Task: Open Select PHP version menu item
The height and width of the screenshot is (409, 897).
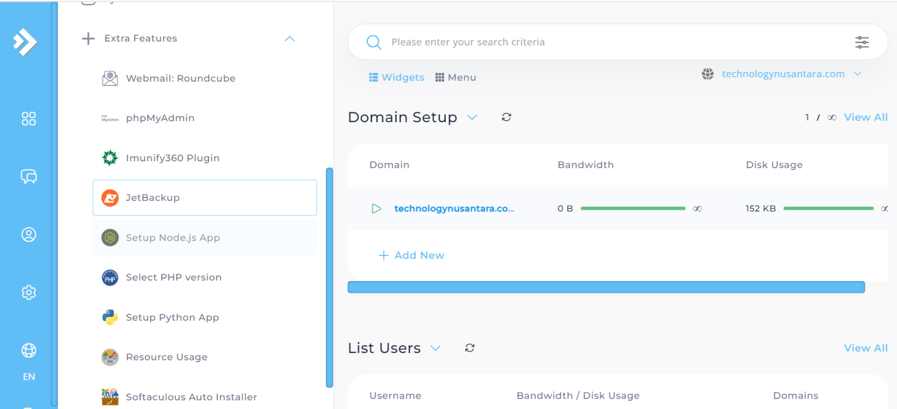Action: pos(204,278)
